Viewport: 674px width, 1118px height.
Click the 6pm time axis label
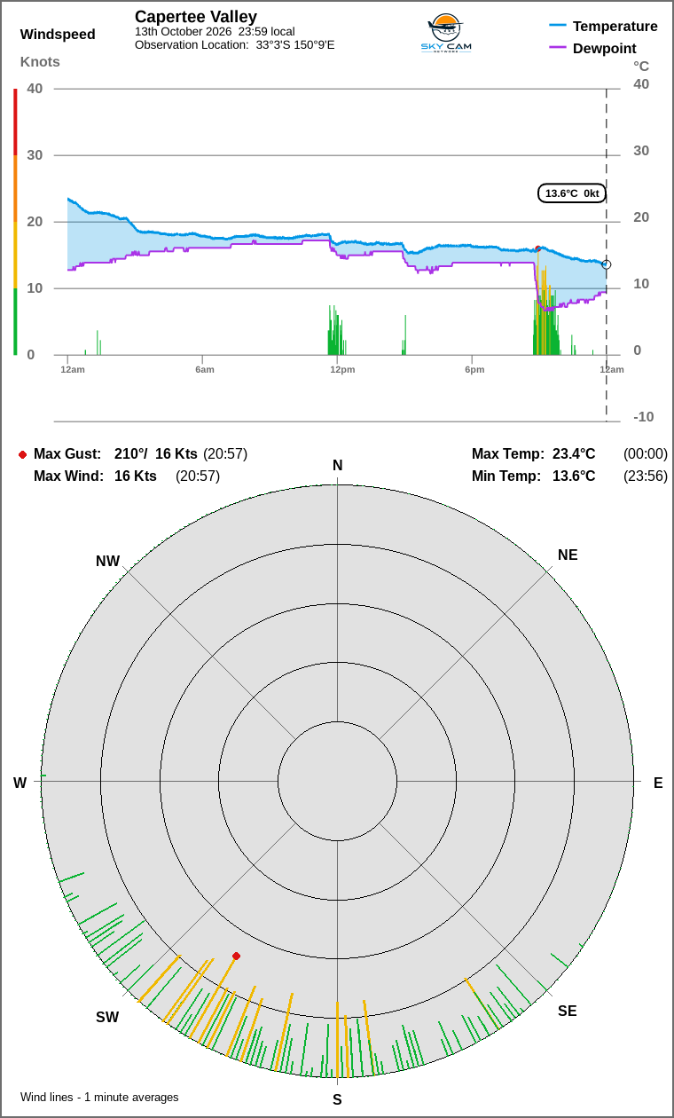(474, 369)
